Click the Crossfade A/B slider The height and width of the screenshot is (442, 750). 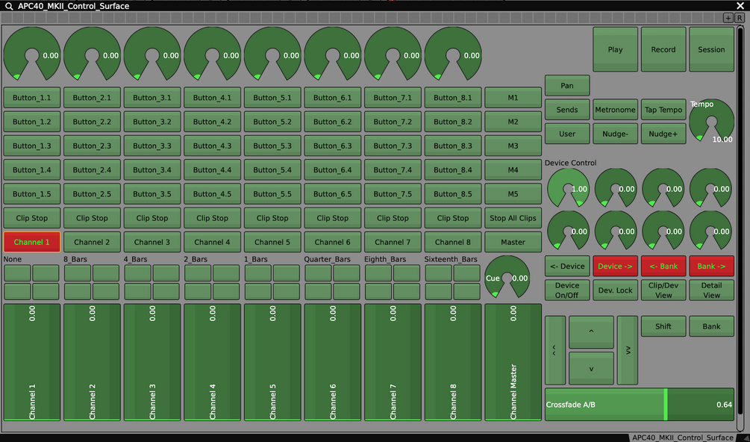pyautogui.click(x=640, y=405)
